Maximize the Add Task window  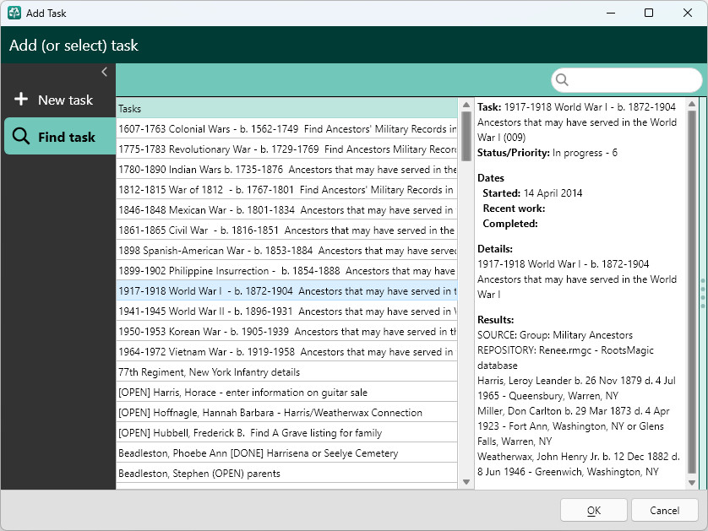tap(648, 13)
